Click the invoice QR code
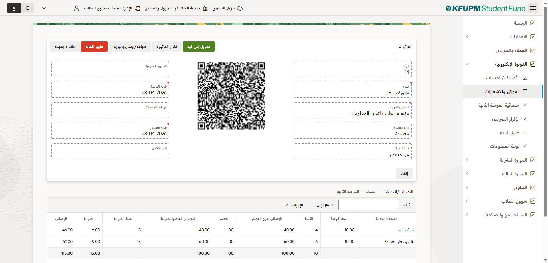 [x=231, y=96]
